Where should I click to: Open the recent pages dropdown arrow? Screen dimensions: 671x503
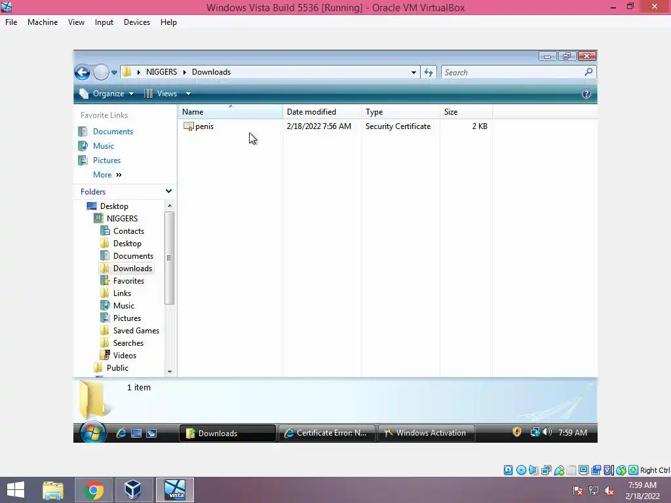114,73
